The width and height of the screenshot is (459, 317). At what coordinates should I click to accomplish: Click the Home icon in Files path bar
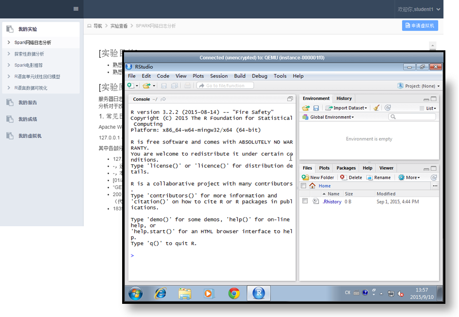[312, 186]
